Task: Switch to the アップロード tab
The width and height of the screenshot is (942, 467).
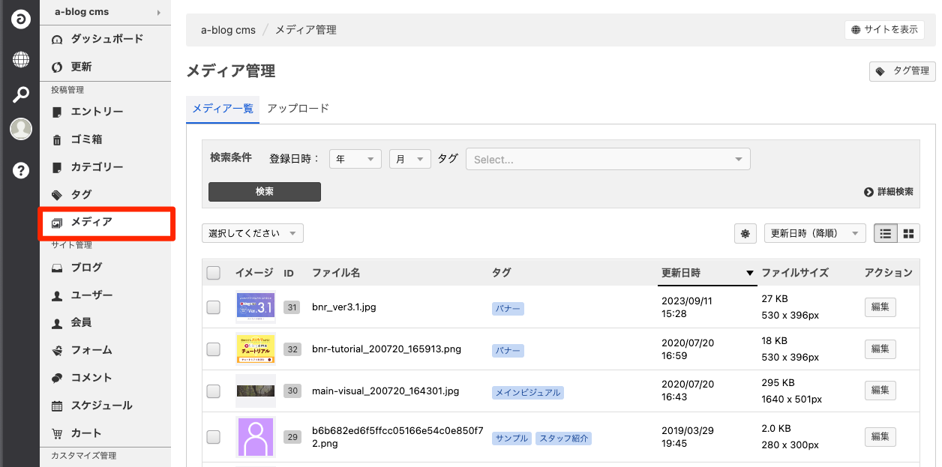Action: click(x=298, y=108)
